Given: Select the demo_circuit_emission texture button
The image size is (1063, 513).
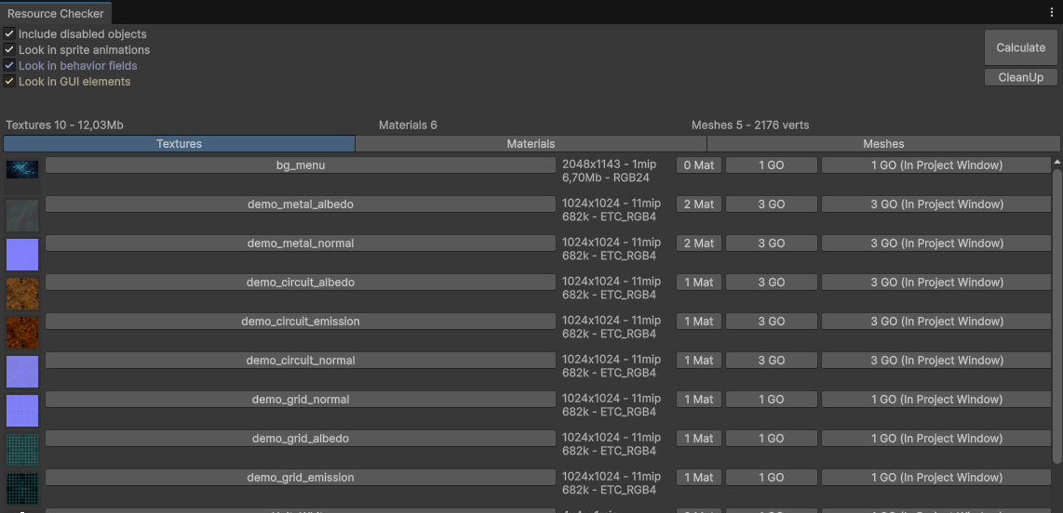Looking at the screenshot, I should click(301, 321).
